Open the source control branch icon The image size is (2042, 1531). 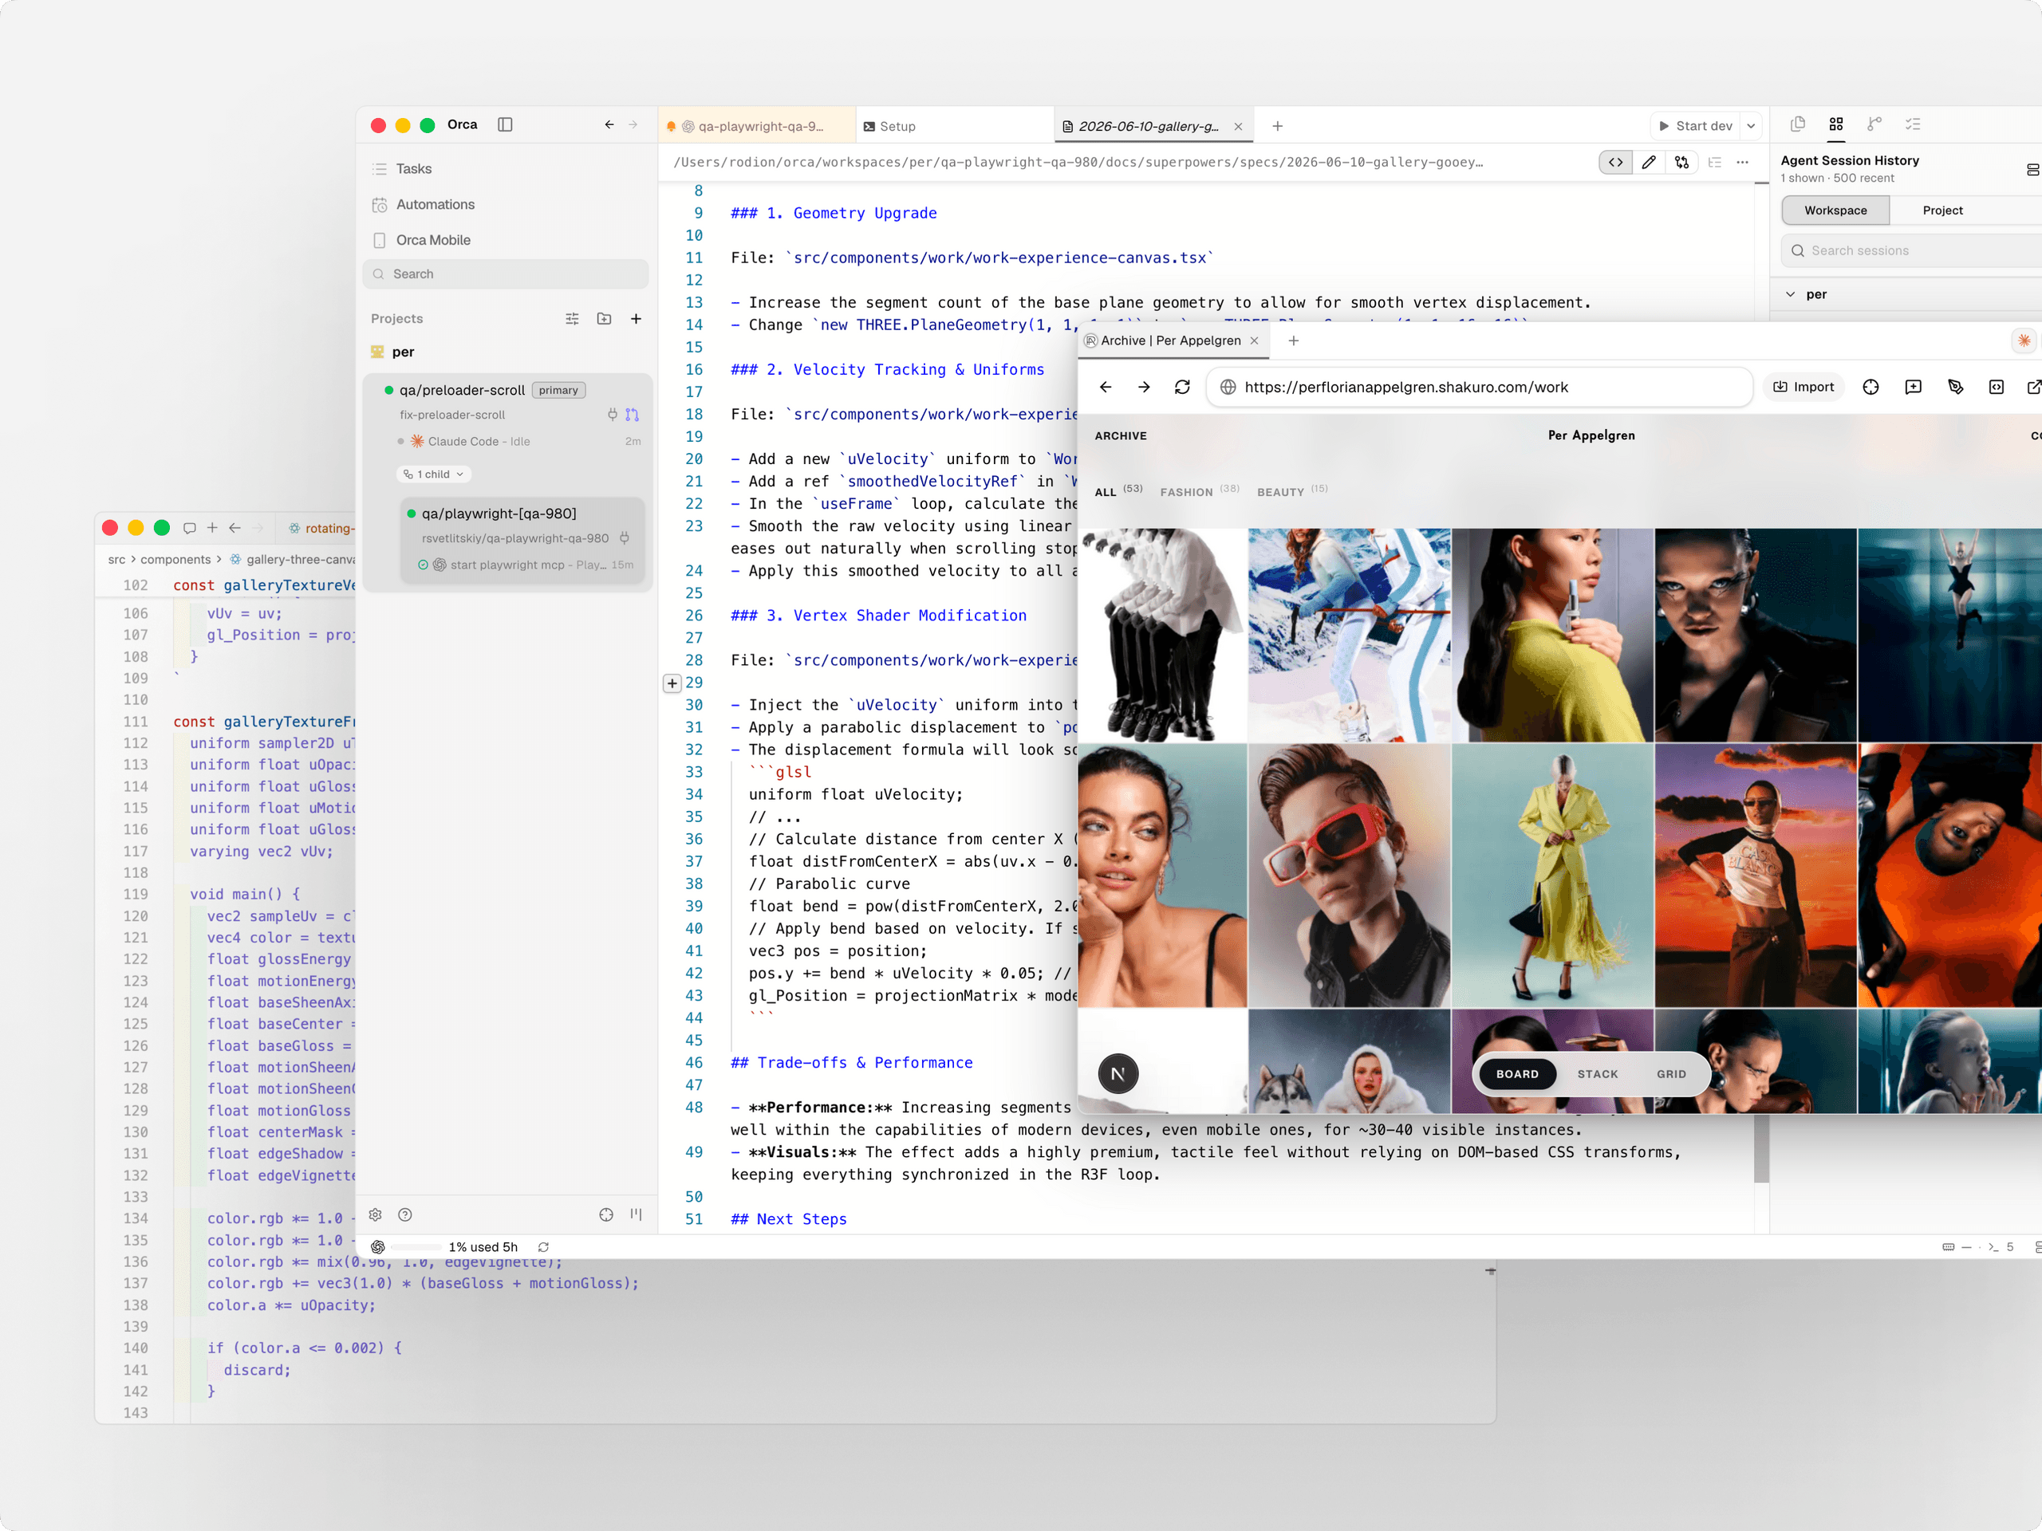pyautogui.click(x=1874, y=124)
